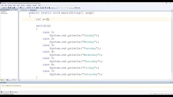The image size is (173, 97).
Task: Click the Paste clipboard icon
Action: [21, 8]
